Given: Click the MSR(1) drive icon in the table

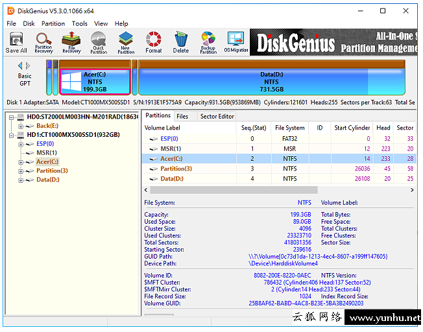Looking at the screenshot, I should pos(154,149).
